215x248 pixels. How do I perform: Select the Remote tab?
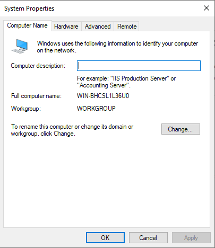(x=127, y=26)
